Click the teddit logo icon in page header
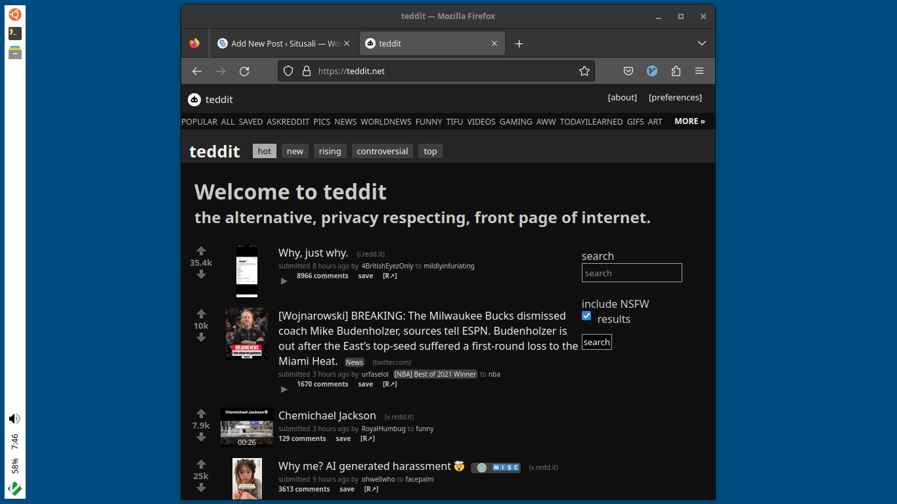Viewport: 897px width, 504px height. (x=194, y=100)
